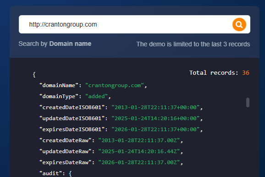The image size is (265, 177).
Task: Click the opening brace of the JSON record
Action: [x=34, y=75]
